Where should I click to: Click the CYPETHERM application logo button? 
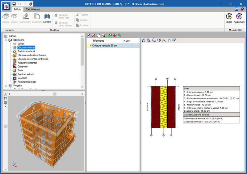(x=6, y=6)
